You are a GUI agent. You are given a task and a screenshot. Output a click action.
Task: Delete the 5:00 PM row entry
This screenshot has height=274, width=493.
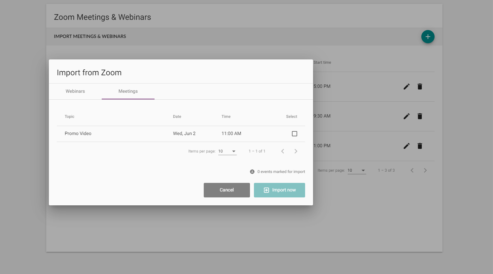[420, 86]
